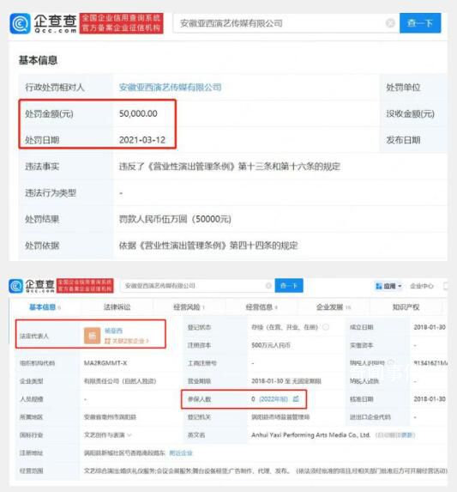Image resolution: width=457 pixels, height=492 pixels.
Task: Select the 2018-01-30 establishment date value
Action: pyautogui.click(x=430, y=327)
